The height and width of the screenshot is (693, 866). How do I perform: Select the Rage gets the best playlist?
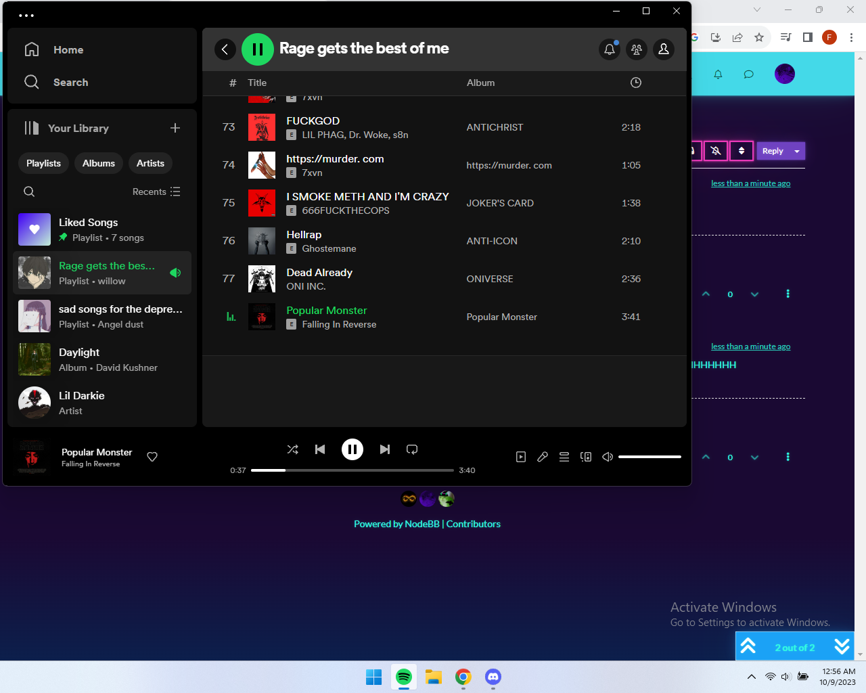pyautogui.click(x=102, y=273)
